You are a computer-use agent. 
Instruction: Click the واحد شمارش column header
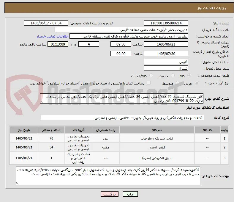pyautogui.click(x=105, y=130)
